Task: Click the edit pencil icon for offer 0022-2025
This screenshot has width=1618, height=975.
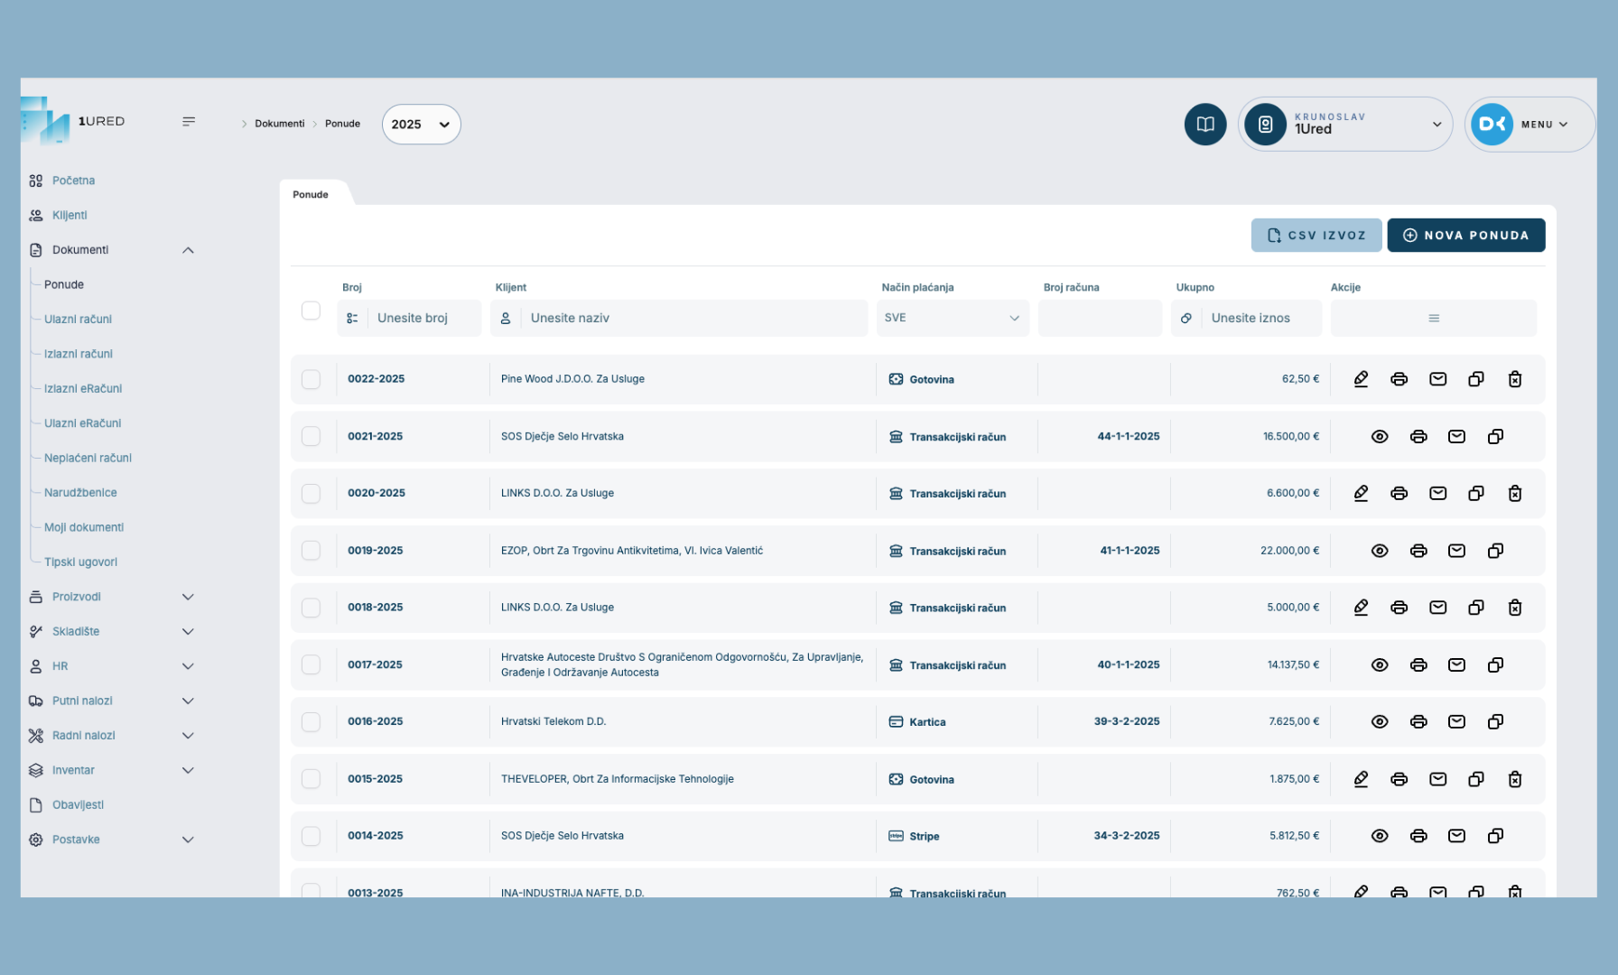Action: pos(1361,379)
